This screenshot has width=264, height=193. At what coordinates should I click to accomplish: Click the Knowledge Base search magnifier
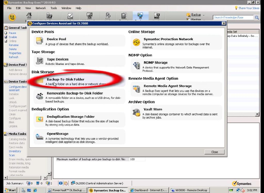point(257,17)
